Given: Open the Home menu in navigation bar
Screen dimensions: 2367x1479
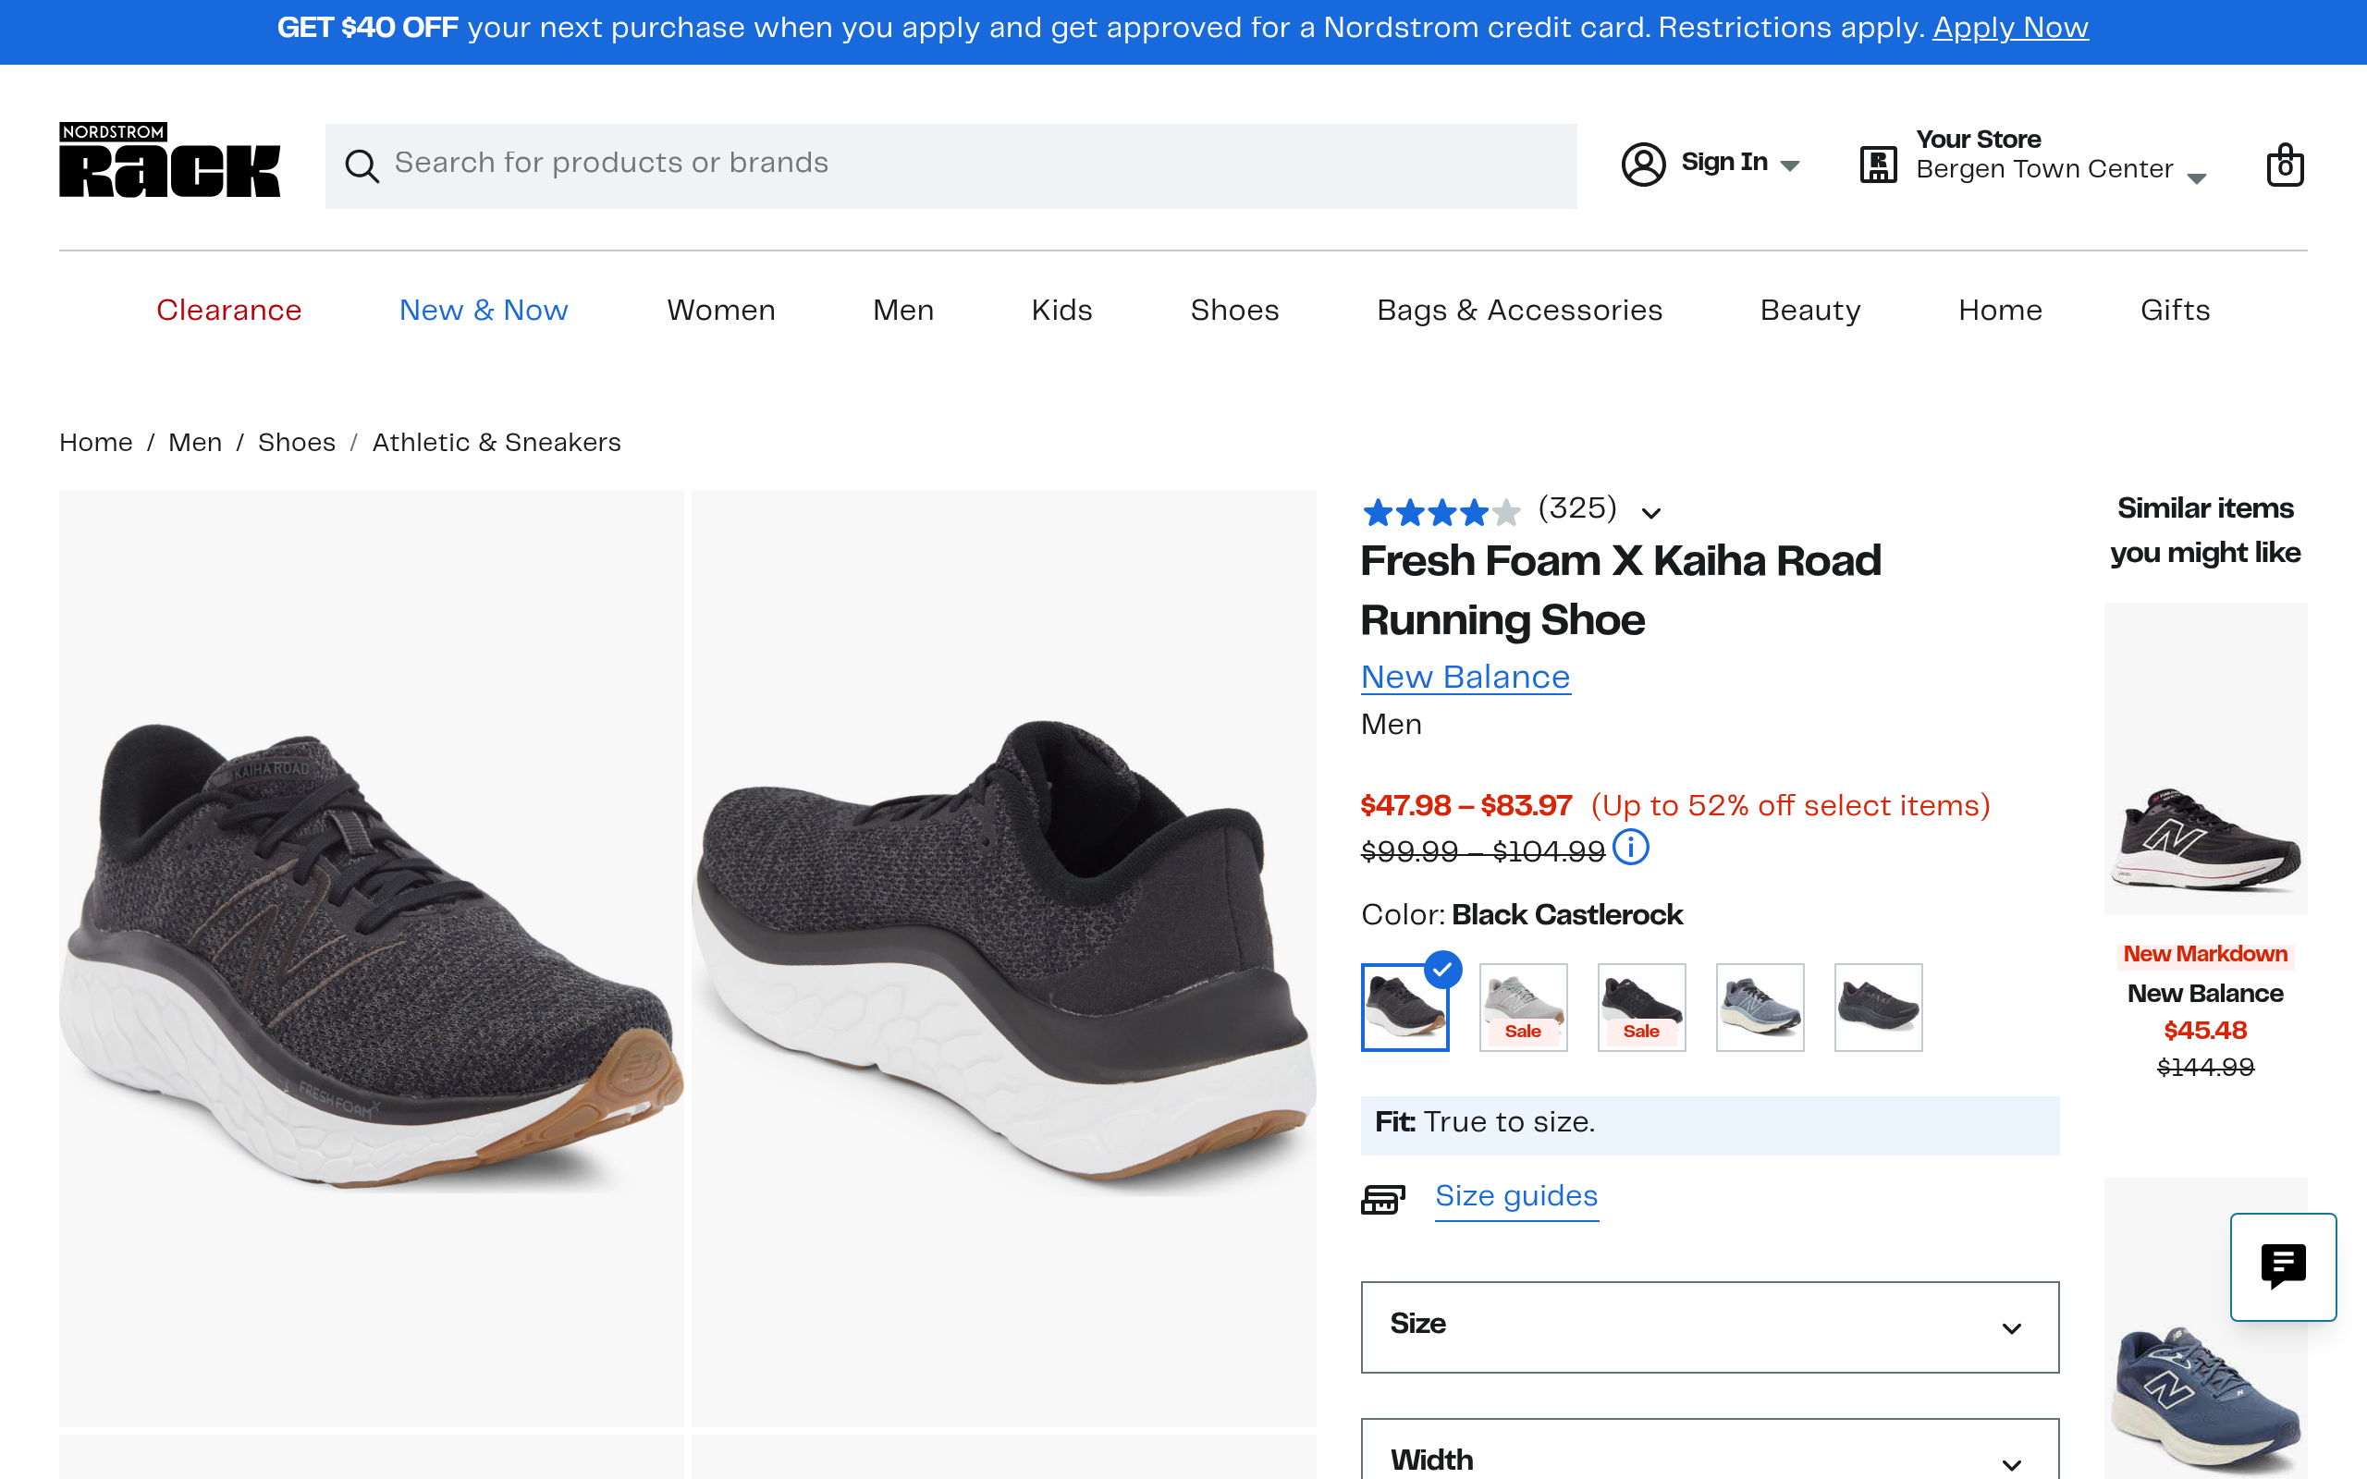Looking at the screenshot, I should [2000, 310].
